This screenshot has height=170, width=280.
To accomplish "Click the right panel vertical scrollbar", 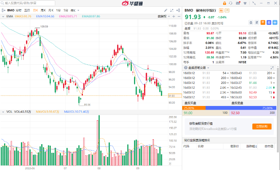I will pos(278,109).
